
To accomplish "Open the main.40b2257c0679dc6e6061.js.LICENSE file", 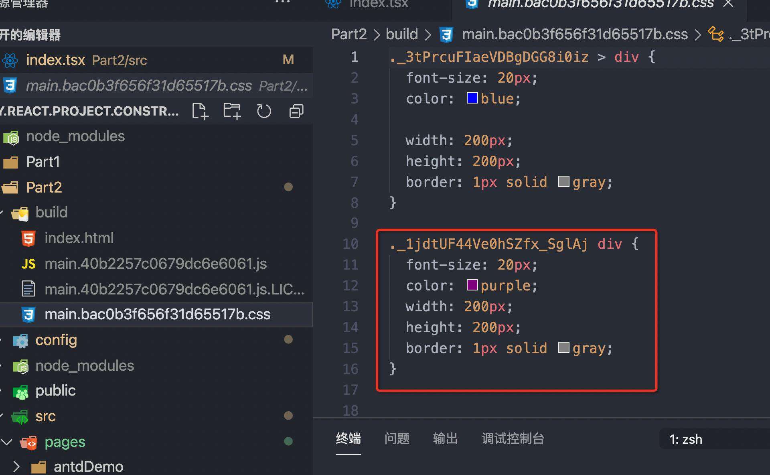I will point(156,289).
